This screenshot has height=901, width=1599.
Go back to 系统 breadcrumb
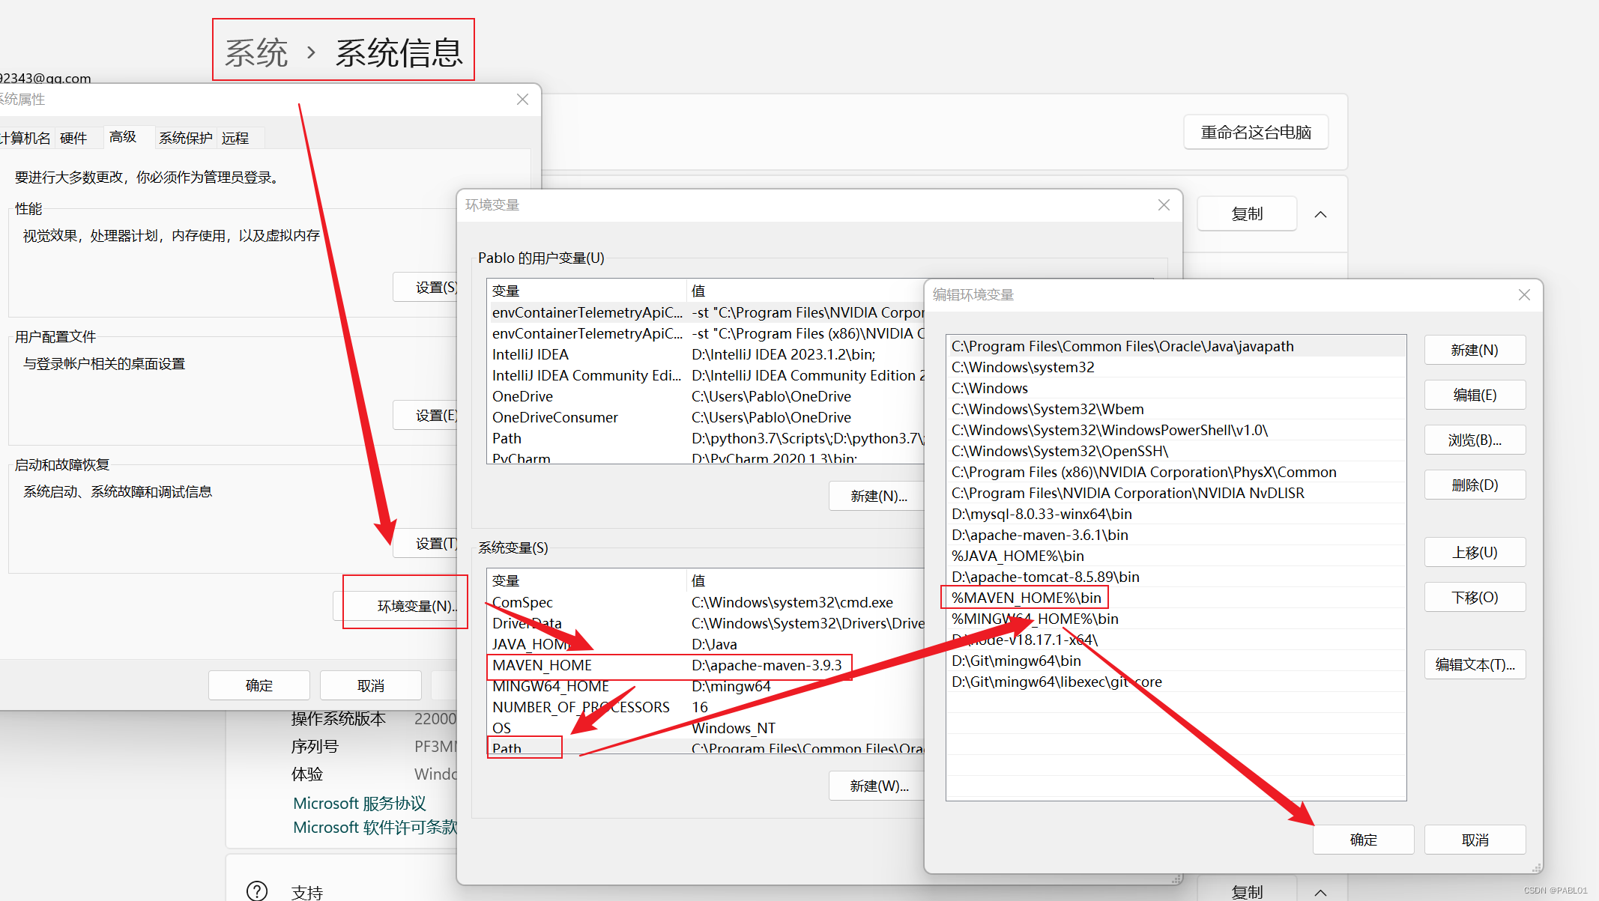[256, 52]
